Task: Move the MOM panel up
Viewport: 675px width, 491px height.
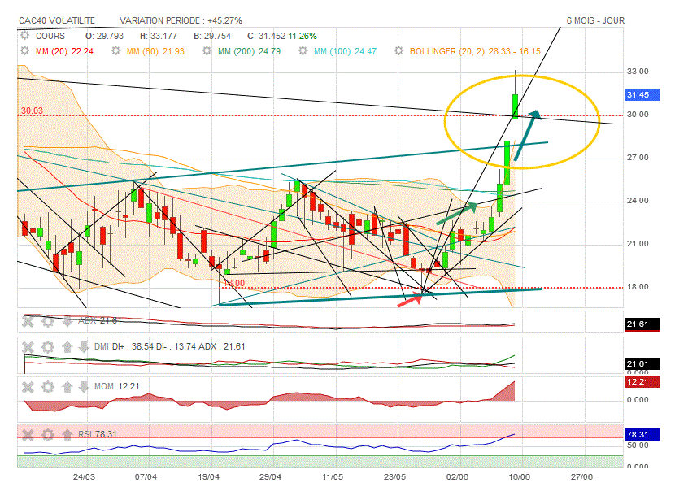Action: point(67,386)
